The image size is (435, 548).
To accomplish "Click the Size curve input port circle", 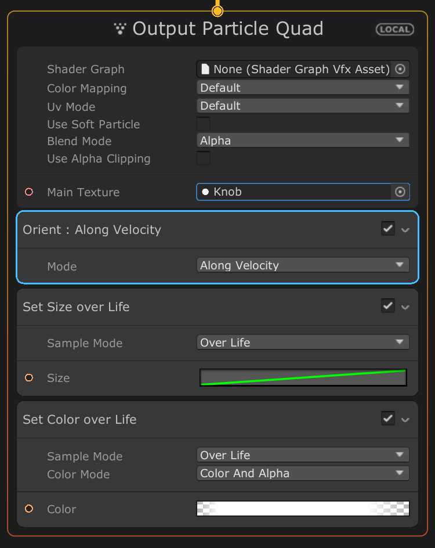I will click(x=29, y=378).
